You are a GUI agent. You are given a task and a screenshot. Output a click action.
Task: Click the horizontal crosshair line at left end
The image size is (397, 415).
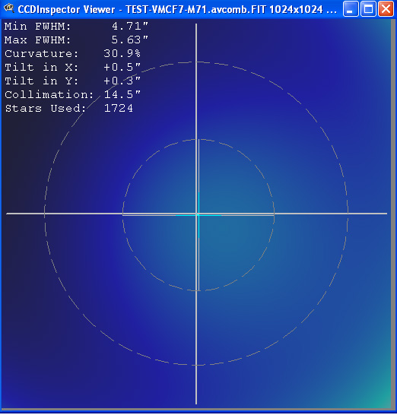(x=16, y=214)
